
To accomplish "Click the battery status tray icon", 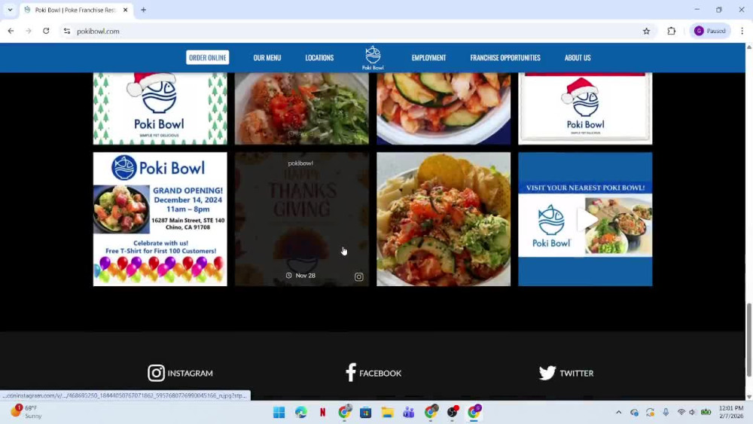I will [706, 412].
